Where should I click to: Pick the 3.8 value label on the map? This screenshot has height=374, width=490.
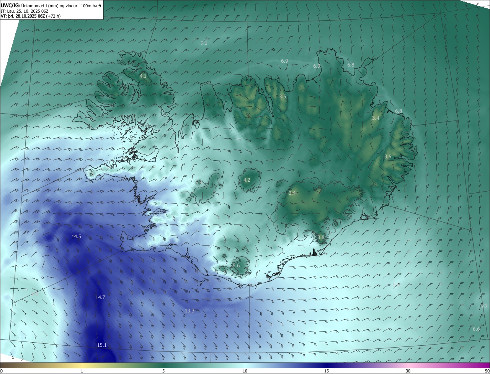click(x=321, y=237)
